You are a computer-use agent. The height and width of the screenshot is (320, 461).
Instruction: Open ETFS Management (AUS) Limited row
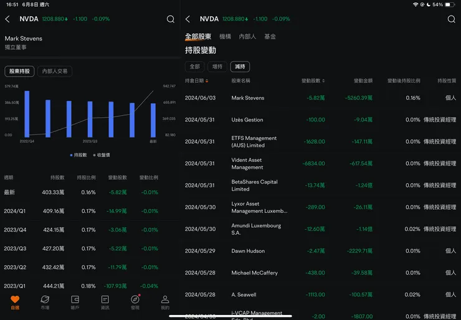(320, 142)
